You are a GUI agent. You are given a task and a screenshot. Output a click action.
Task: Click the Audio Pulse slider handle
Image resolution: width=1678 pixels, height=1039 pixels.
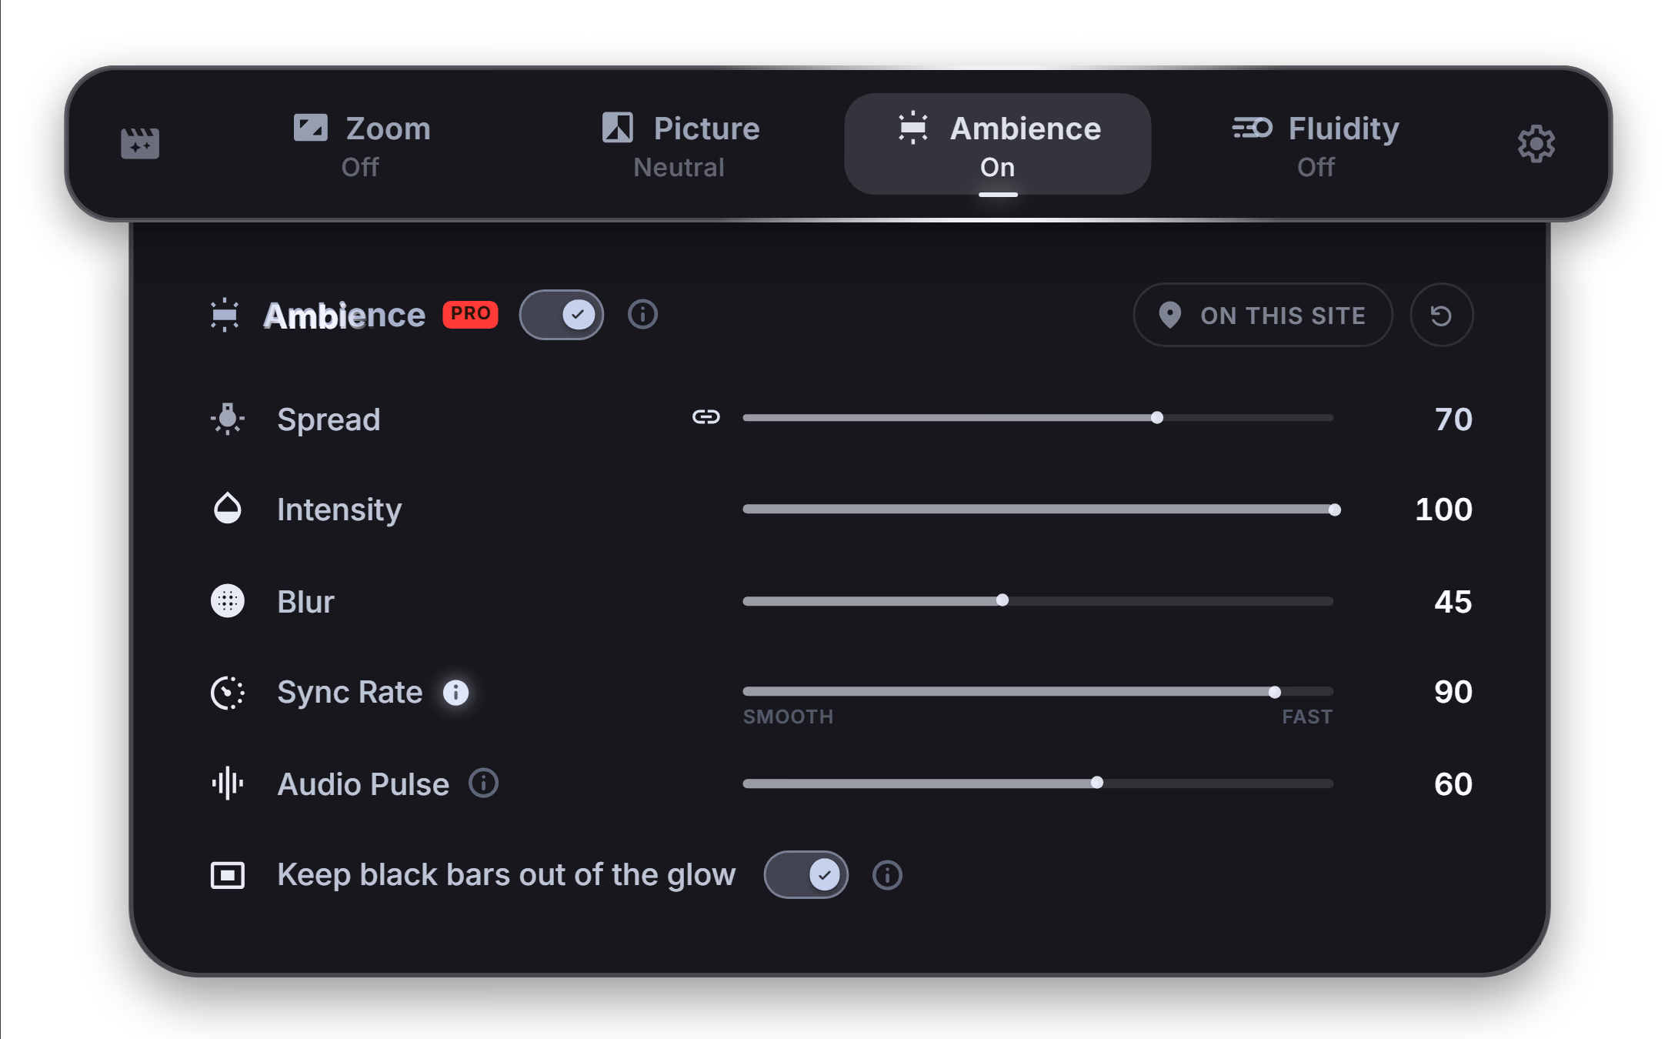(1097, 783)
